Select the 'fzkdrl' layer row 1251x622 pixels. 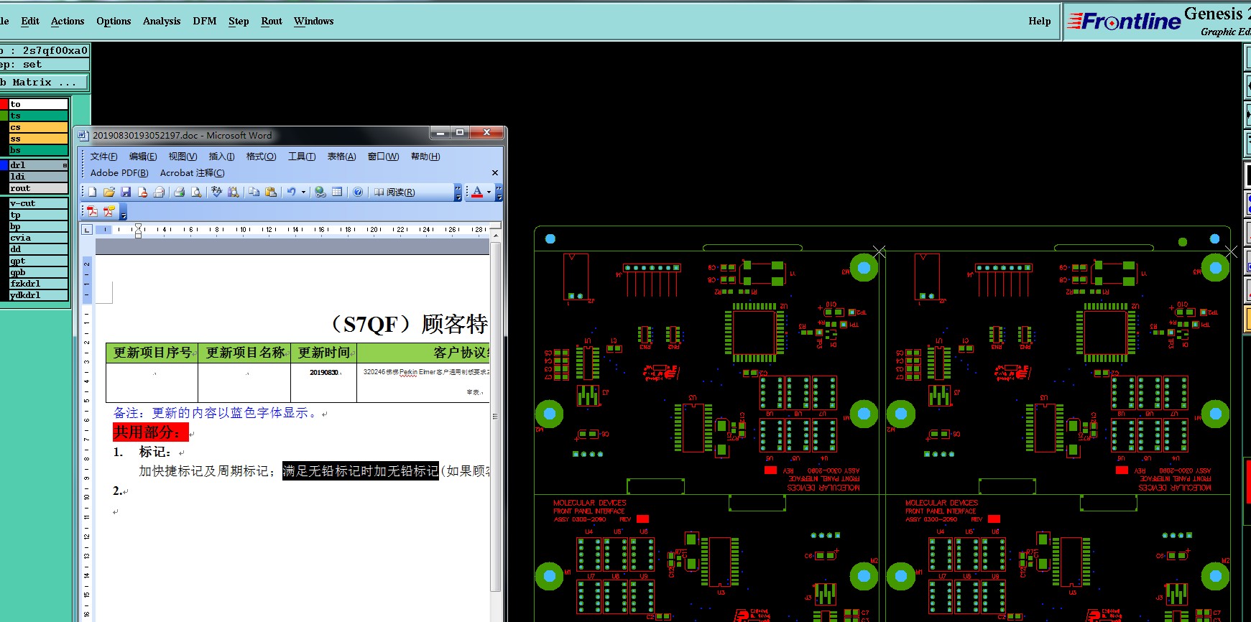(x=39, y=284)
